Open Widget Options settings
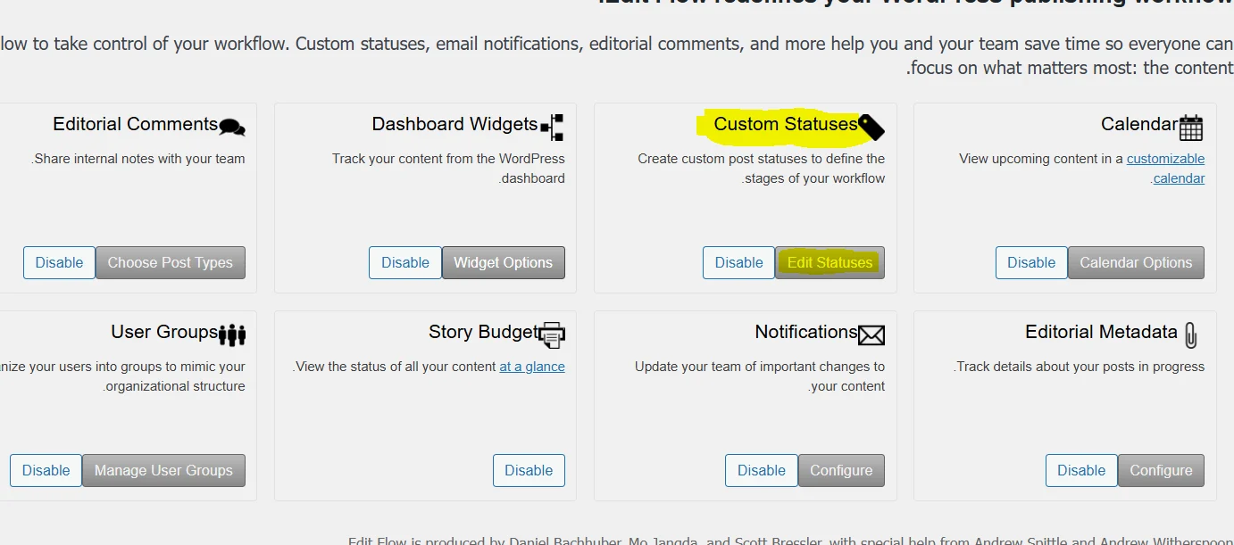Image resolution: width=1234 pixels, height=545 pixels. (x=503, y=263)
